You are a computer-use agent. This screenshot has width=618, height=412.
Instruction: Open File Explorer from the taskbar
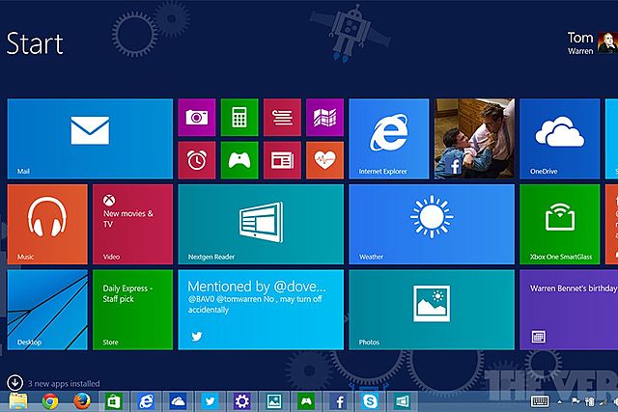18,401
